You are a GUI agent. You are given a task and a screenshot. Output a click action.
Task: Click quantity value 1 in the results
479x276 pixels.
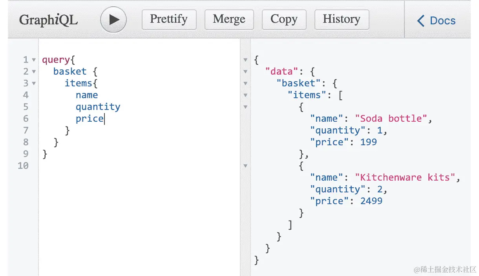[380, 130]
